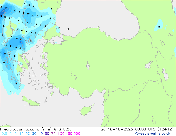Viewport: 176px width, 136px height.
Task: Select the 200 legend value
Action: pos(77,134)
